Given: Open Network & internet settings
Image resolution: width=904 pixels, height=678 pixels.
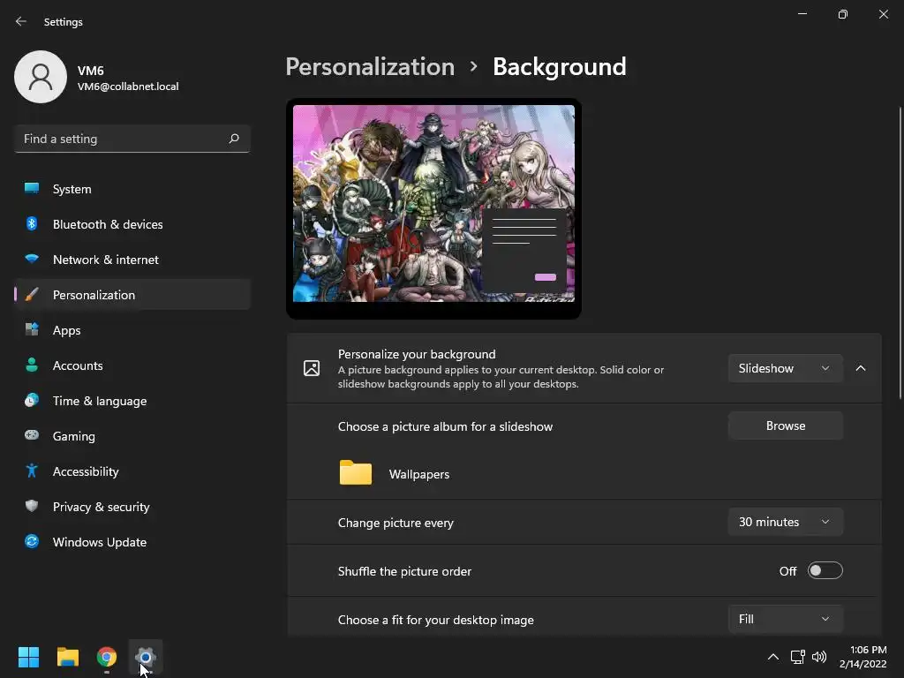Looking at the screenshot, I should 132,259.
